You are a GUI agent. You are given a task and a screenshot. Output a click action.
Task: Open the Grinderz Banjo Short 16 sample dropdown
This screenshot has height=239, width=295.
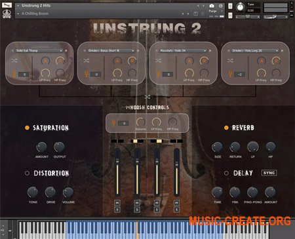click(x=111, y=50)
